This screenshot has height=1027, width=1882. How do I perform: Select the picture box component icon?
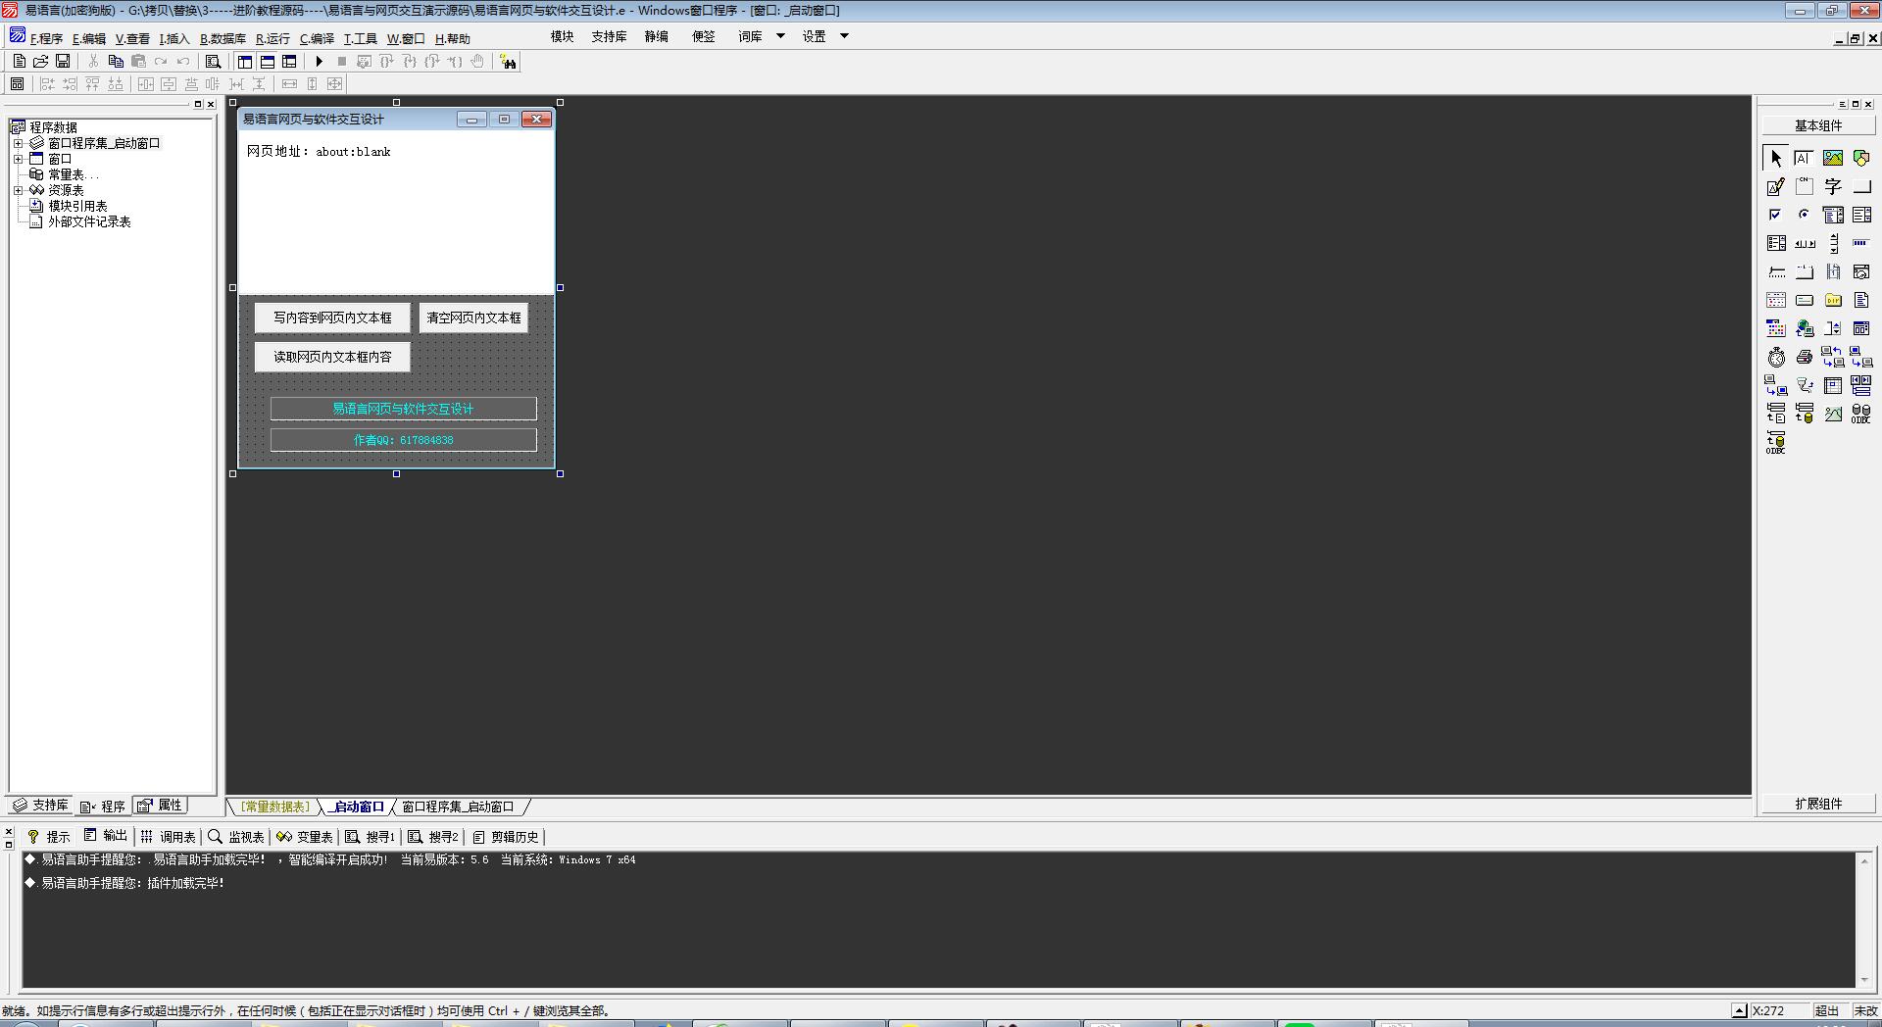coord(1833,158)
